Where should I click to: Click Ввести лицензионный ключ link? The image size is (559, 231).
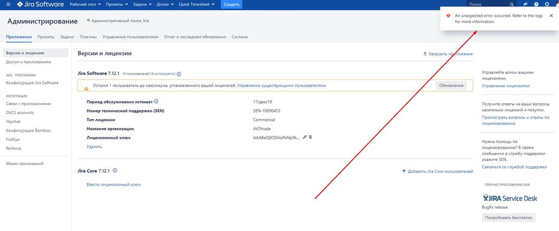tap(113, 185)
